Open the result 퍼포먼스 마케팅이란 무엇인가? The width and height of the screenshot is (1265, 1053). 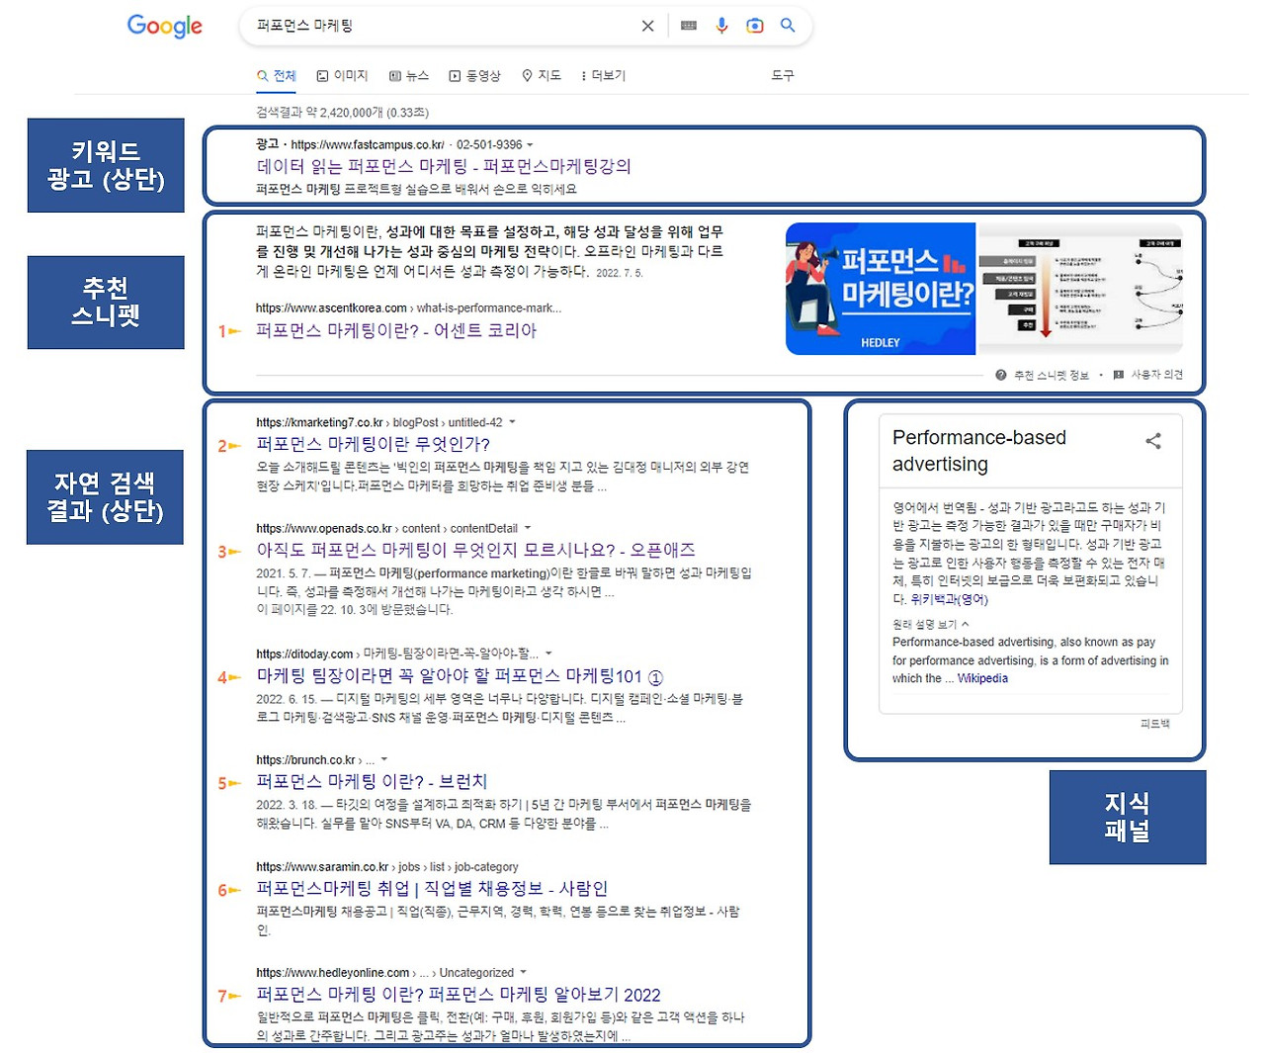tap(373, 444)
